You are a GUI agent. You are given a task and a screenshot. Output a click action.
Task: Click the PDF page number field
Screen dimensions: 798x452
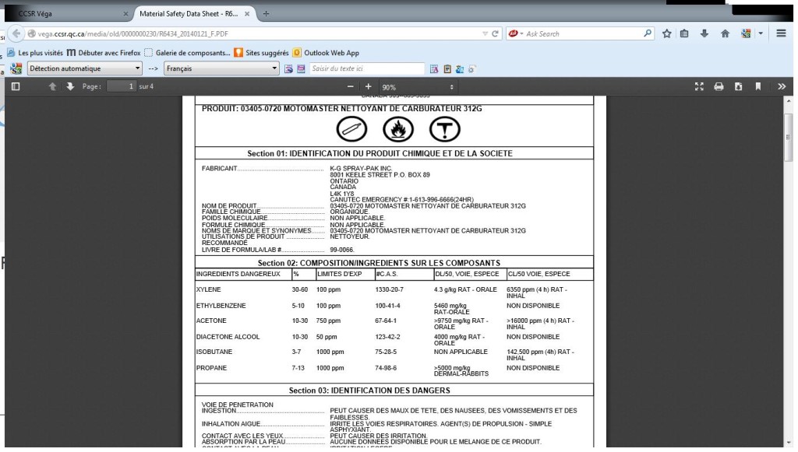pyautogui.click(x=121, y=87)
